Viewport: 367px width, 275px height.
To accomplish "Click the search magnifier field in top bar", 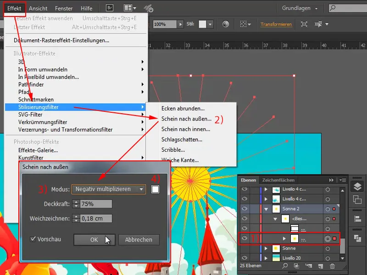I will (x=348, y=8).
